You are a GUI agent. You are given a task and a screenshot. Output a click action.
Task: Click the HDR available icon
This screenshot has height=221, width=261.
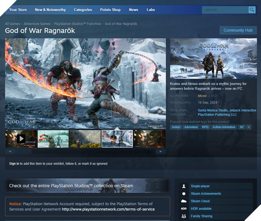click(184, 209)
